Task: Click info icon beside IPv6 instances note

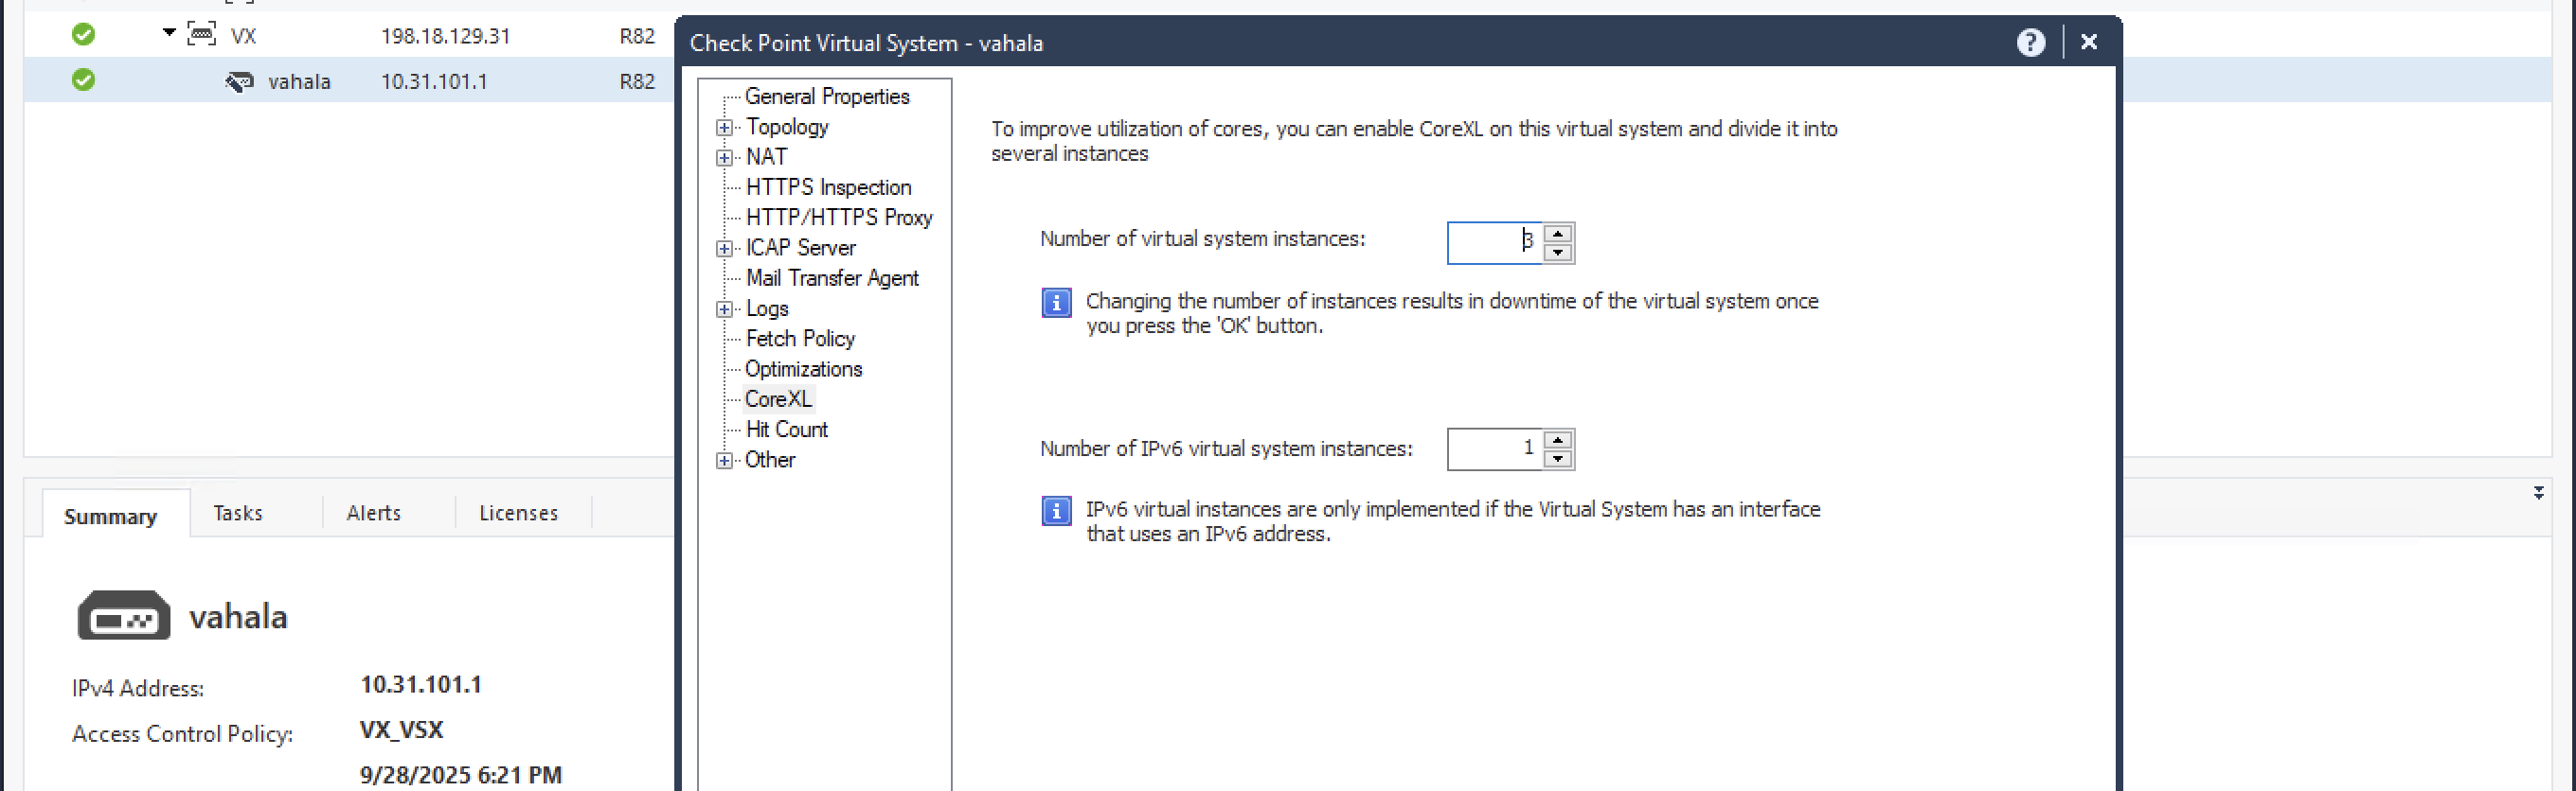Action: [1056, 511]
